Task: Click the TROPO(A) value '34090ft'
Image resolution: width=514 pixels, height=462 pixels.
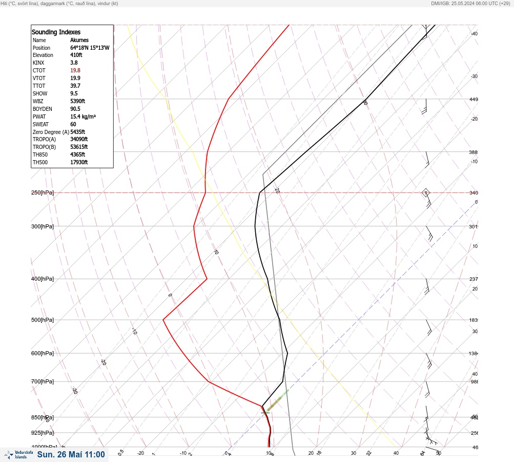Action: (79, 139)
